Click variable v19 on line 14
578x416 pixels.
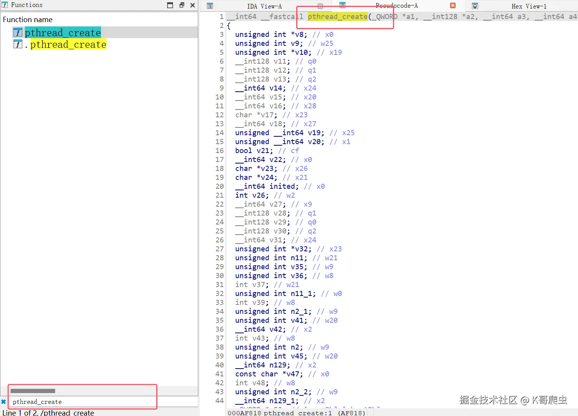click(x=314, y=133)
